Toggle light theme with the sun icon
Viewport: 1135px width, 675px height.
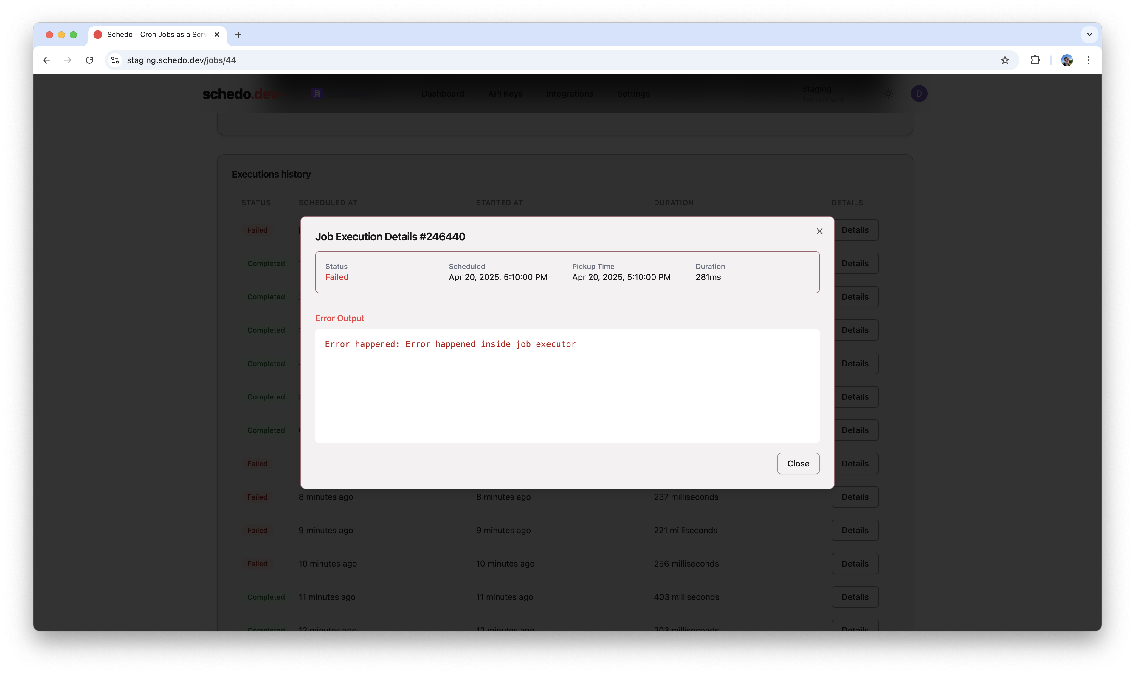888,94
